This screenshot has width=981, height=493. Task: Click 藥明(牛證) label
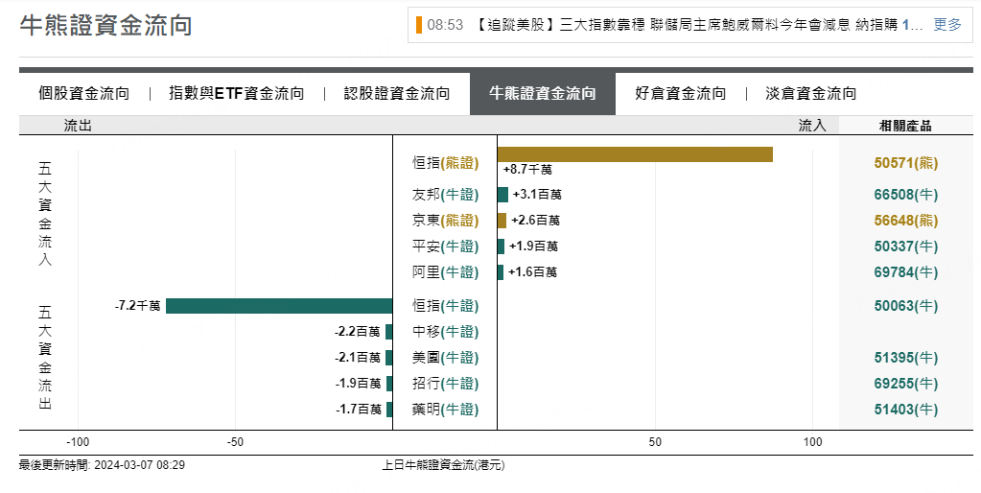446,410
